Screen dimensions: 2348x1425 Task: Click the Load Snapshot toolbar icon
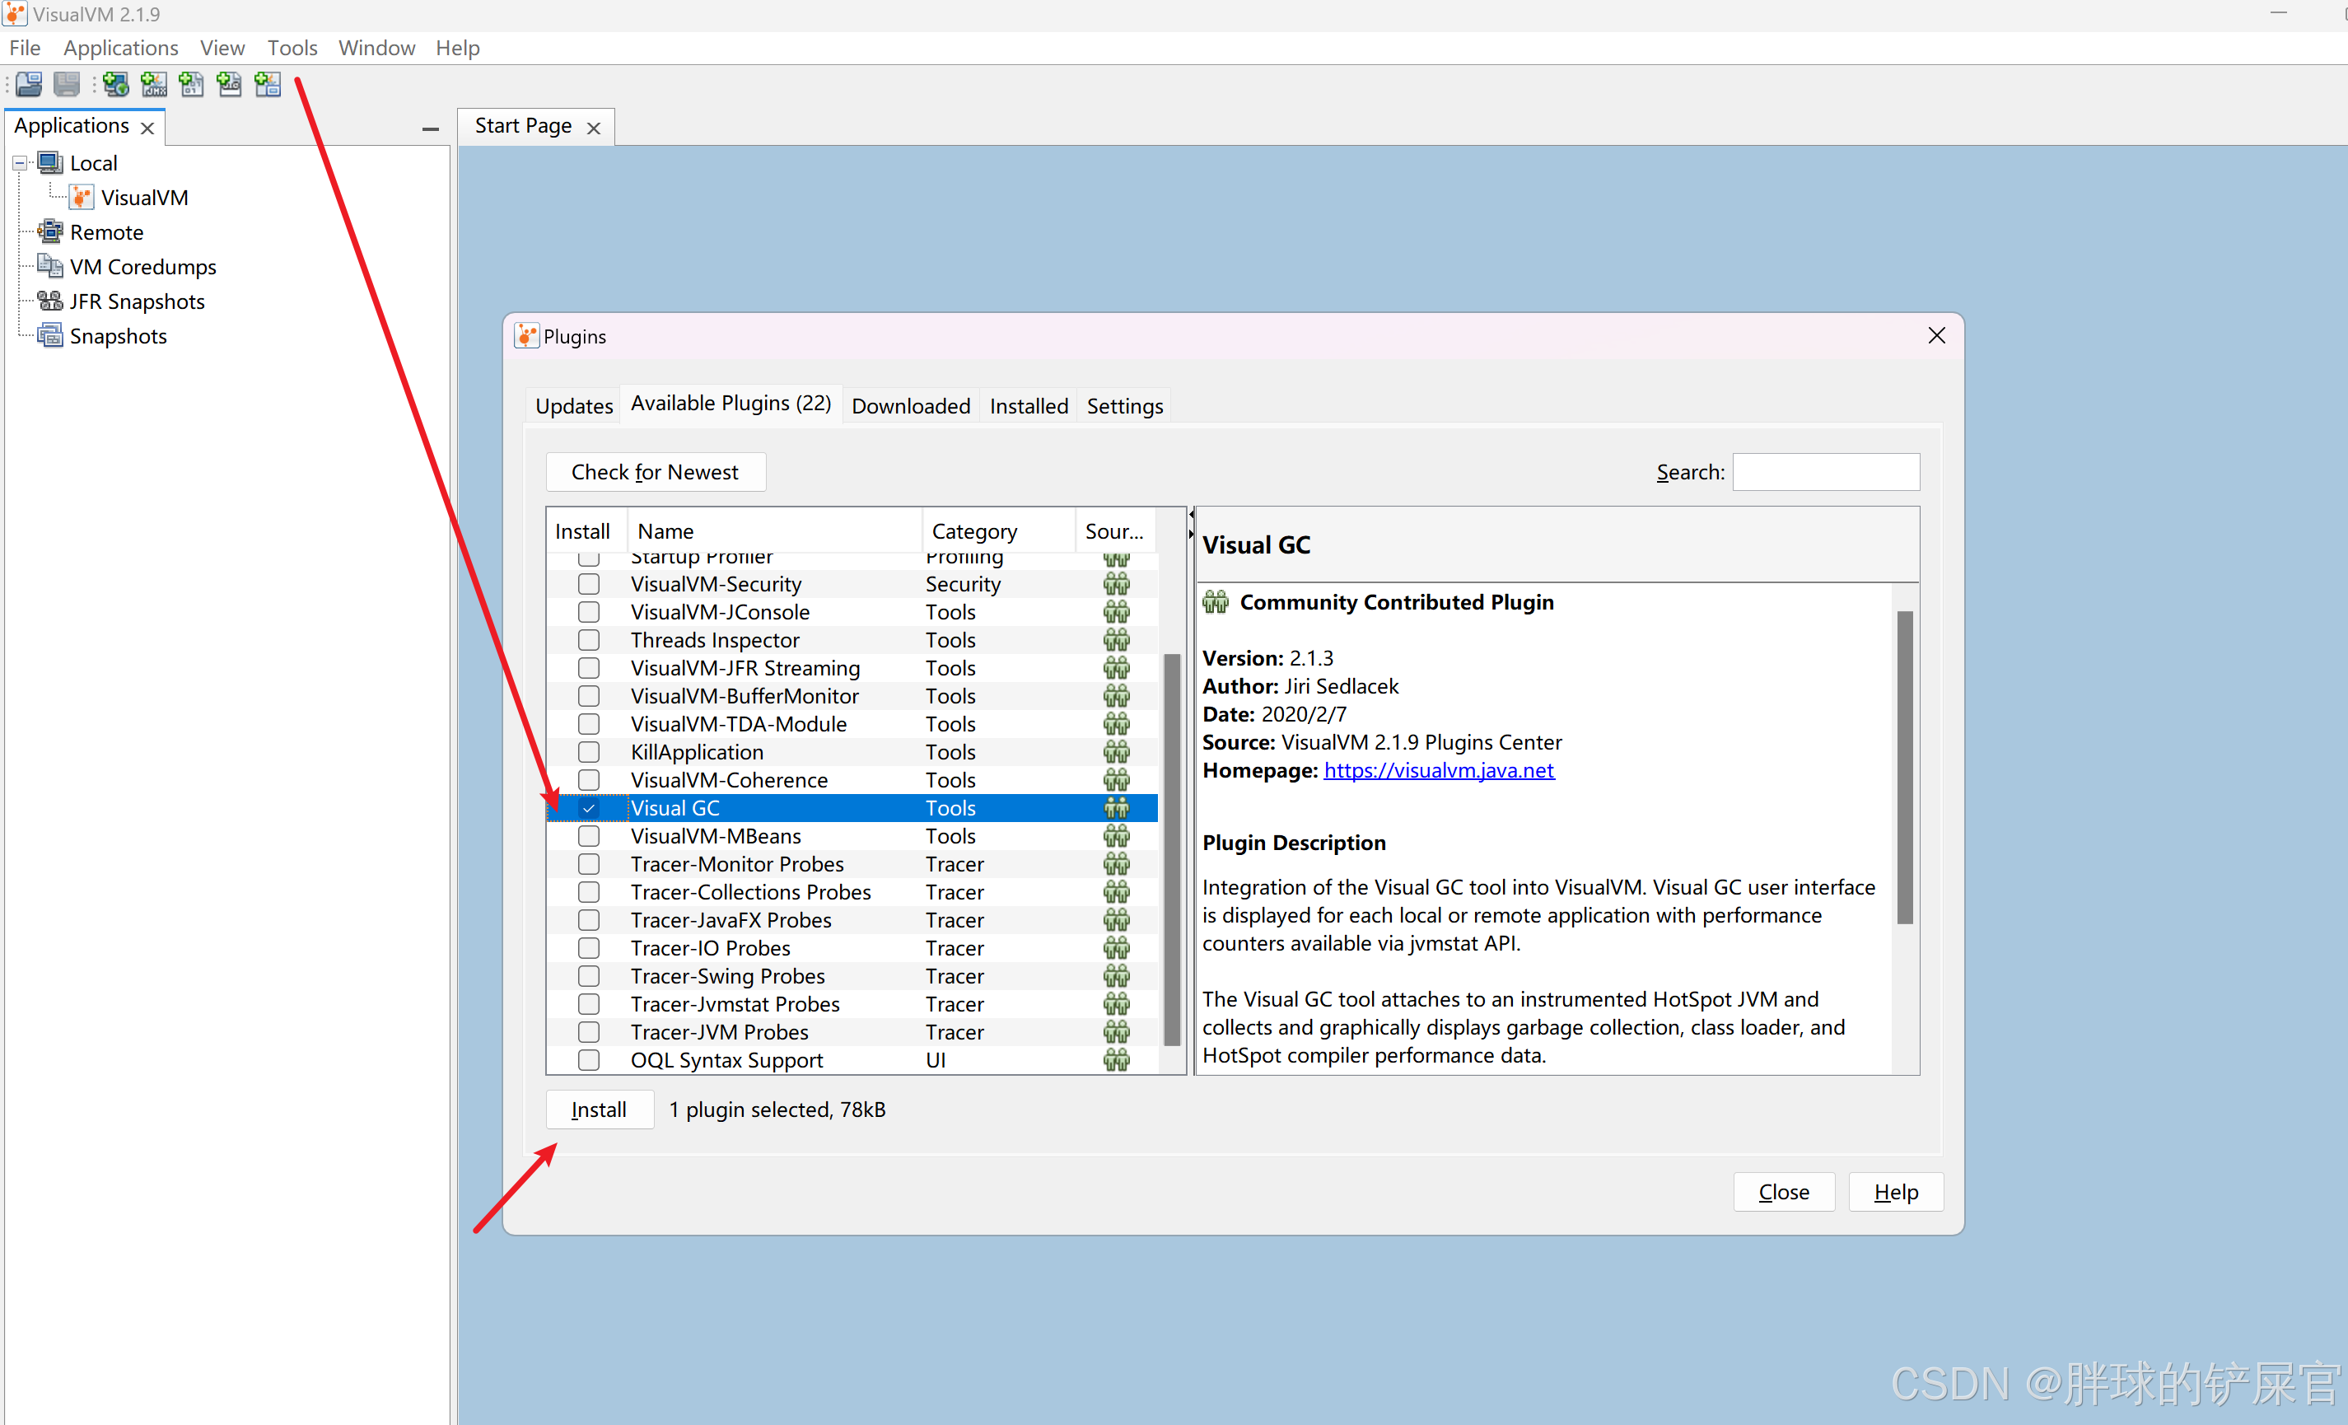pyautogui.click(x=29, y=85)
